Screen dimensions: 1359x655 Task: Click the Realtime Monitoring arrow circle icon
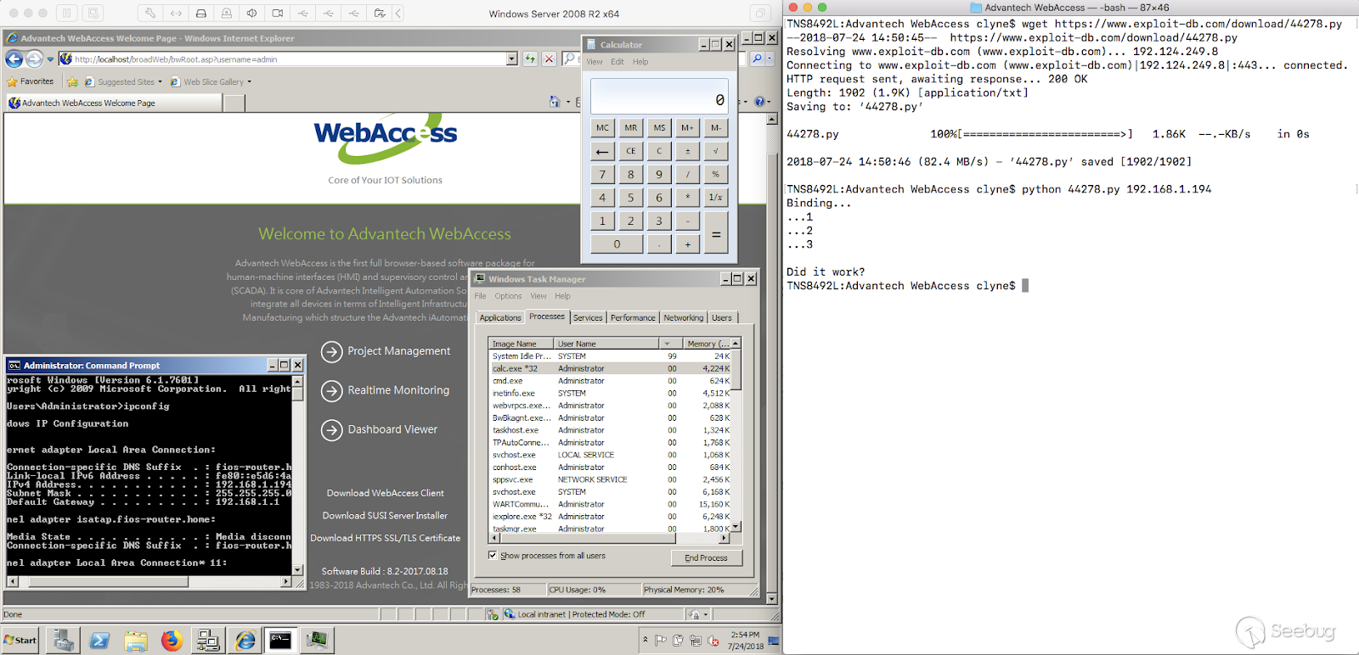pyautogui.click(x=331, y=390)
